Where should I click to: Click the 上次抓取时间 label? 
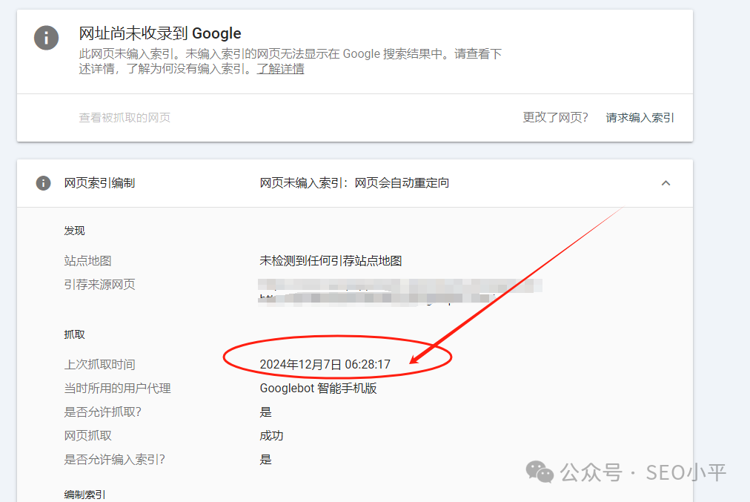[99, 365]
